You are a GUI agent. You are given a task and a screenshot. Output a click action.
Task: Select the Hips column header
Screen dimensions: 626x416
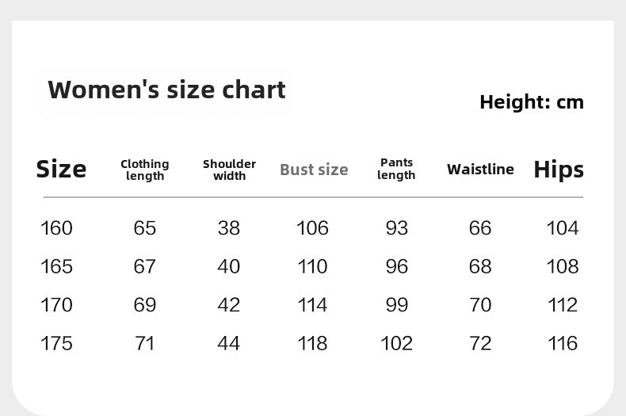tap(558, 170)
